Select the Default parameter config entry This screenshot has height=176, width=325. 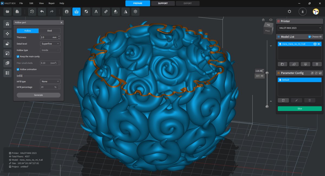(300, 80)
